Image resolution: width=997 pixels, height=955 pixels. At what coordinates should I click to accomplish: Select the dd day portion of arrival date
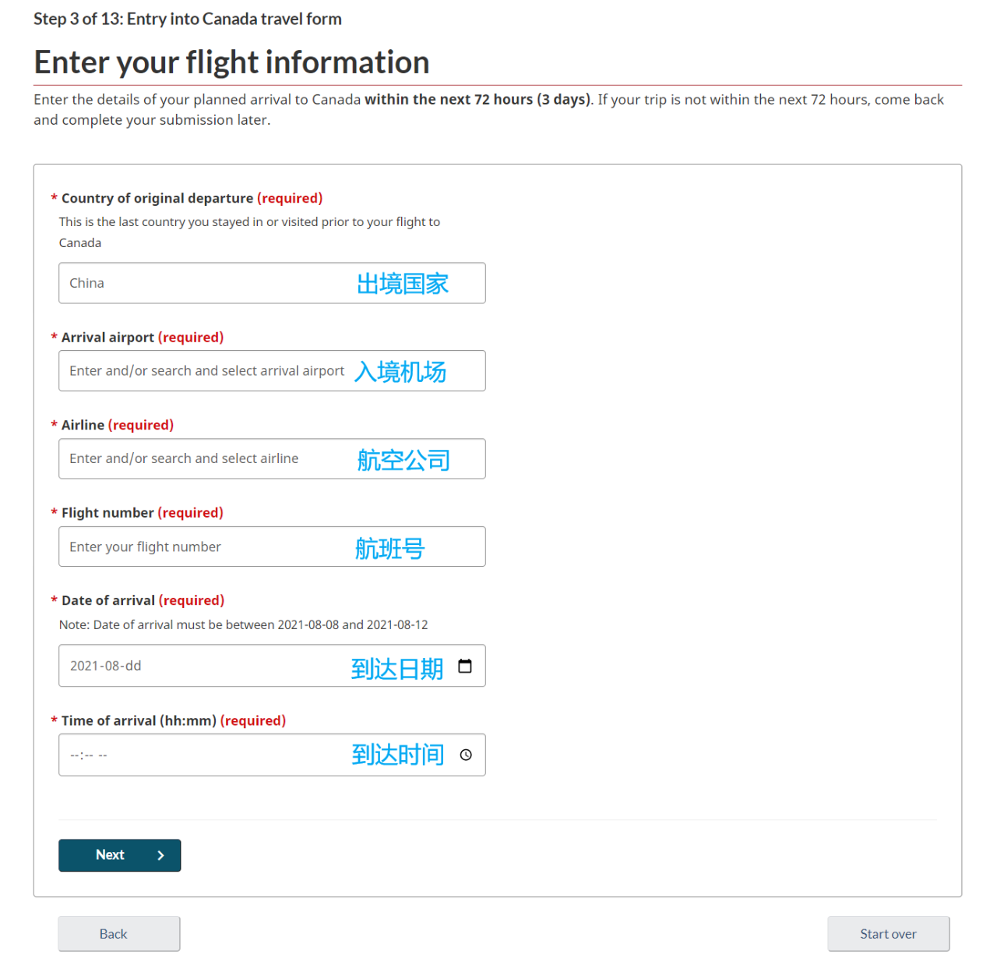pos(133,666)
